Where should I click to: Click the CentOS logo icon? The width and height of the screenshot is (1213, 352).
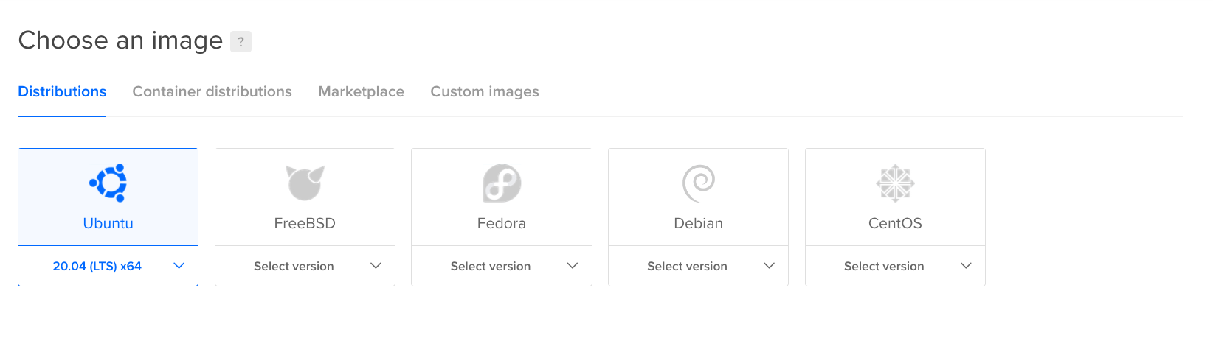(x=895, y=183)
